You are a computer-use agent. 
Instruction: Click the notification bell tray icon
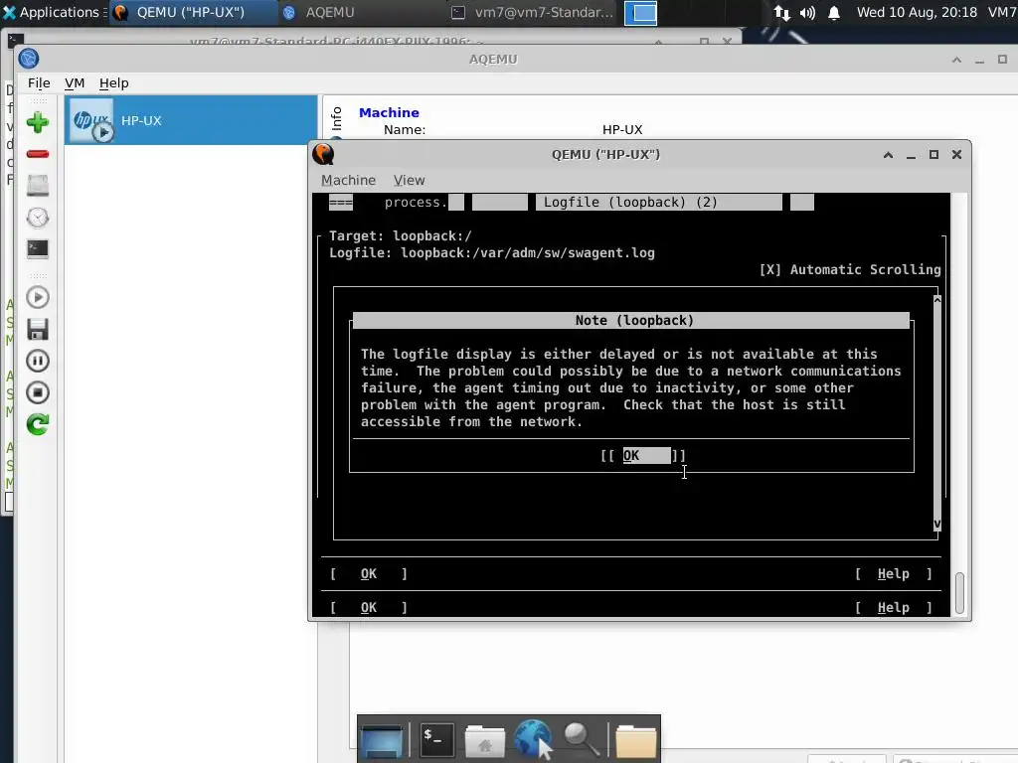coord(834,13)
